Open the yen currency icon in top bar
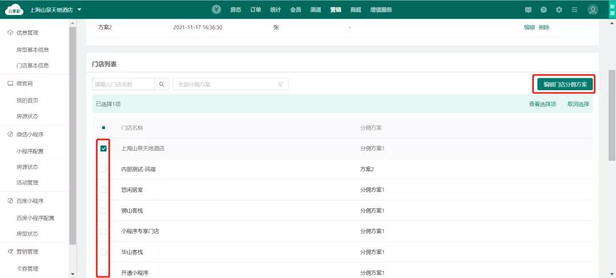Screen dimensions: 616x278 216,10
